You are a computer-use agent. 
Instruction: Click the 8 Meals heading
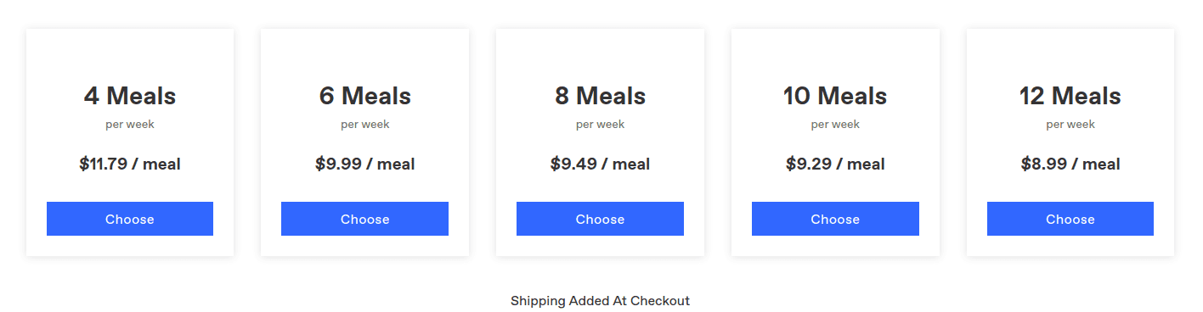click(600, 96)
